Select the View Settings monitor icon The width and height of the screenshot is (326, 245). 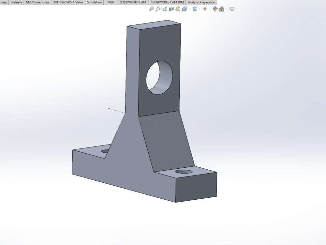coord(231,9)
